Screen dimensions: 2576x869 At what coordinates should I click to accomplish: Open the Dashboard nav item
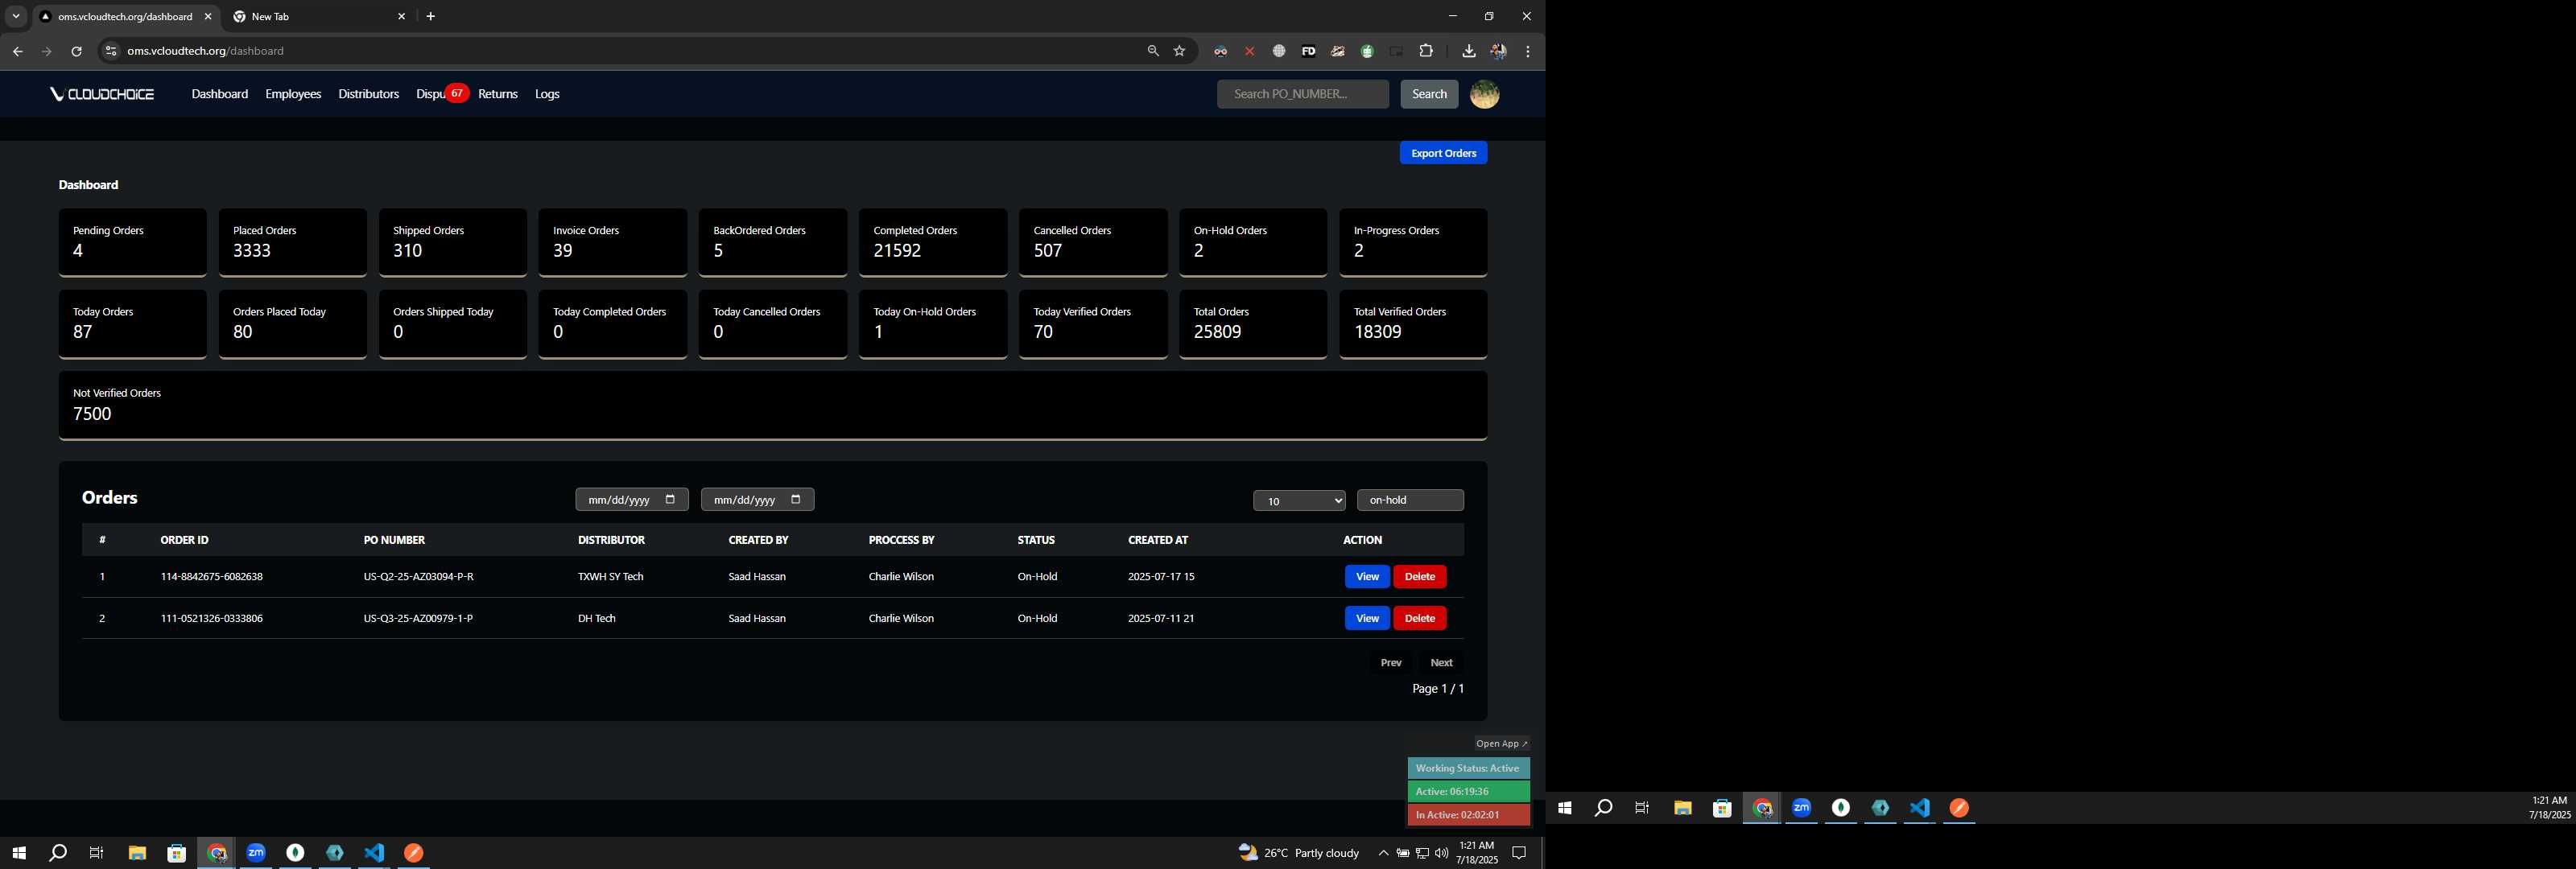point(220,94)
